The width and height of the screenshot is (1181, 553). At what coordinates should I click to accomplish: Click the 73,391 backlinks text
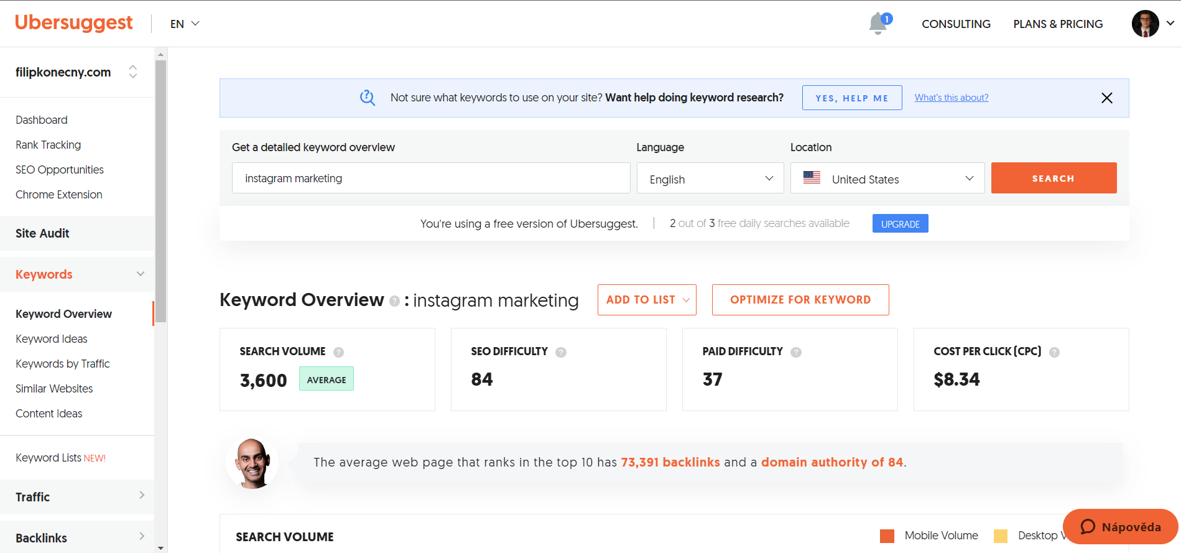tap(670, 462)
